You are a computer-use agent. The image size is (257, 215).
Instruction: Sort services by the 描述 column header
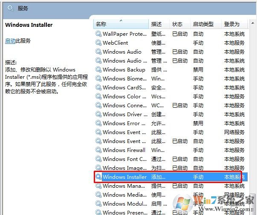(x=159, y=24)
